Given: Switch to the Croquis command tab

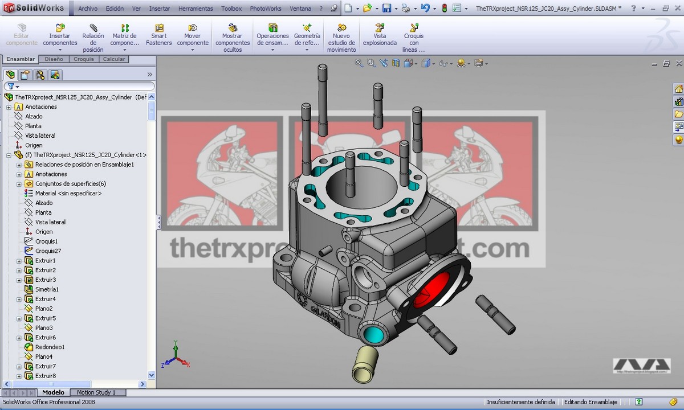Looking at the screenshot, I should (x=84, y=59).
